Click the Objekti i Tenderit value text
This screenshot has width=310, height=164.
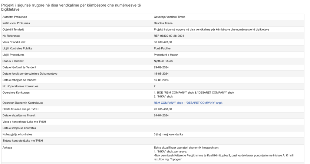(211, 29)
